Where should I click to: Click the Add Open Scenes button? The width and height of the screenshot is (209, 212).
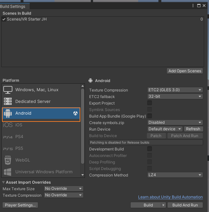185,71
